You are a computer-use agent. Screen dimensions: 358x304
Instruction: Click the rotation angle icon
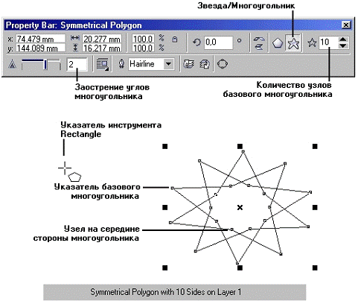tap(196, 42)
